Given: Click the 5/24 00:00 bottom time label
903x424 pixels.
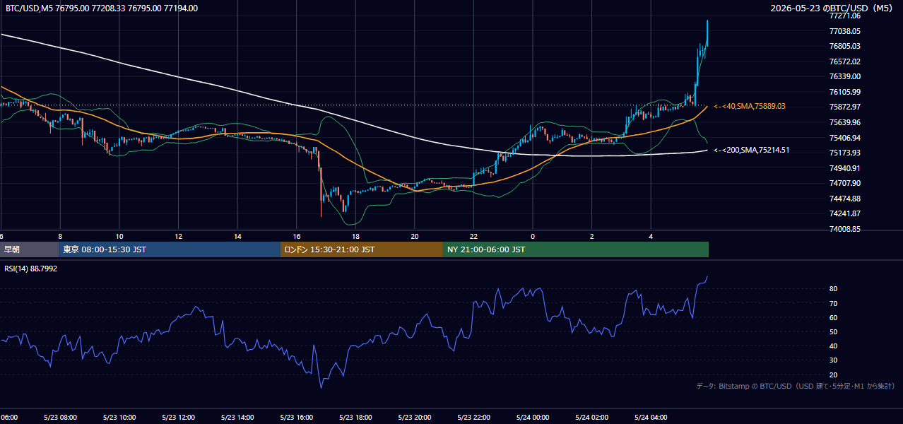Looking at the screenshot, I should [532, 418].
